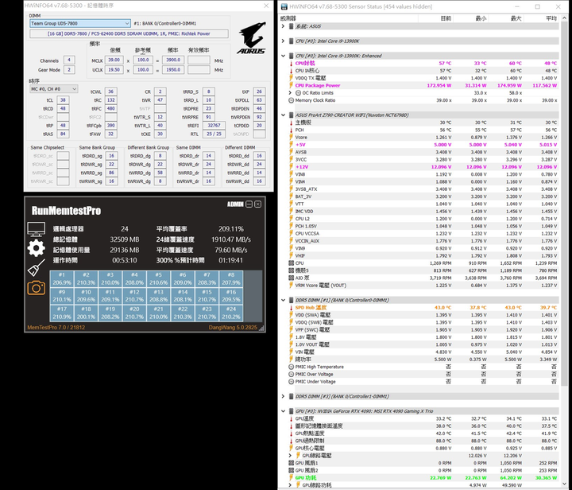Select thread #1 tile at 206.9%
This screenshot has width=572, height=490.
62,278
